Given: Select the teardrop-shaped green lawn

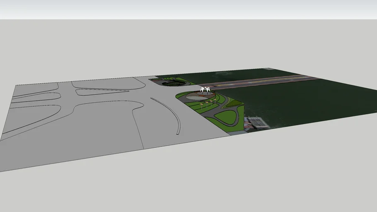Looking at the screenshot, I should coord(227,117).
